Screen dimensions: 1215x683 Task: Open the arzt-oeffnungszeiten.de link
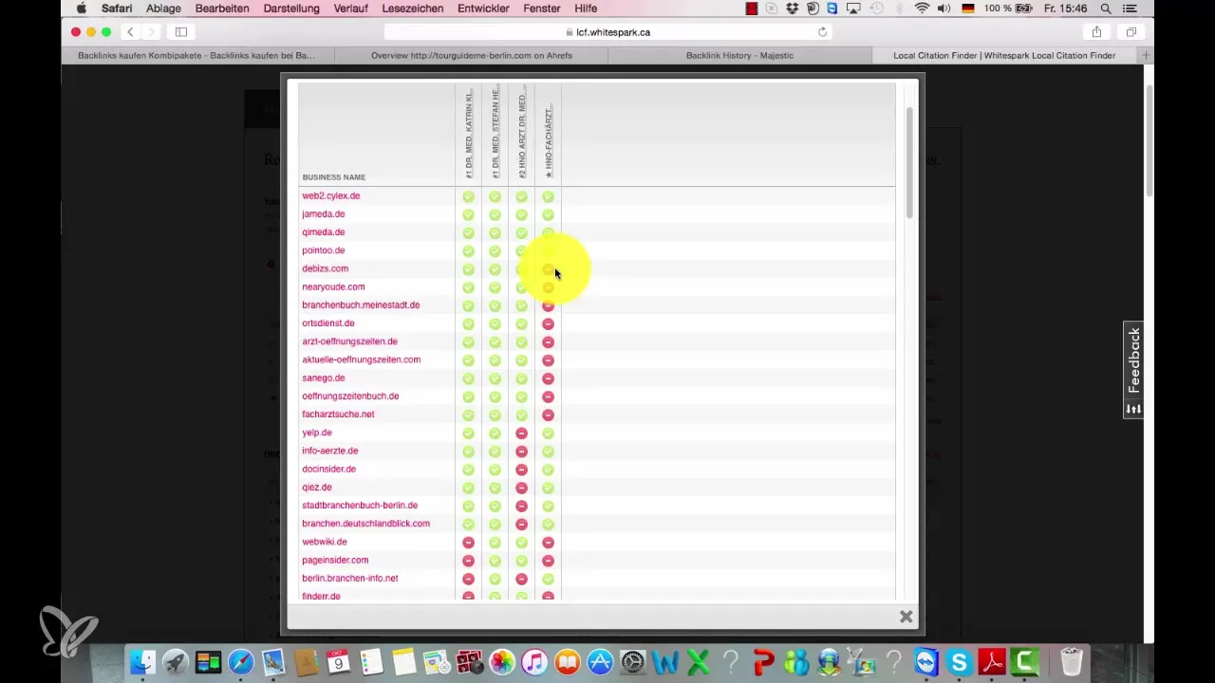349,341
